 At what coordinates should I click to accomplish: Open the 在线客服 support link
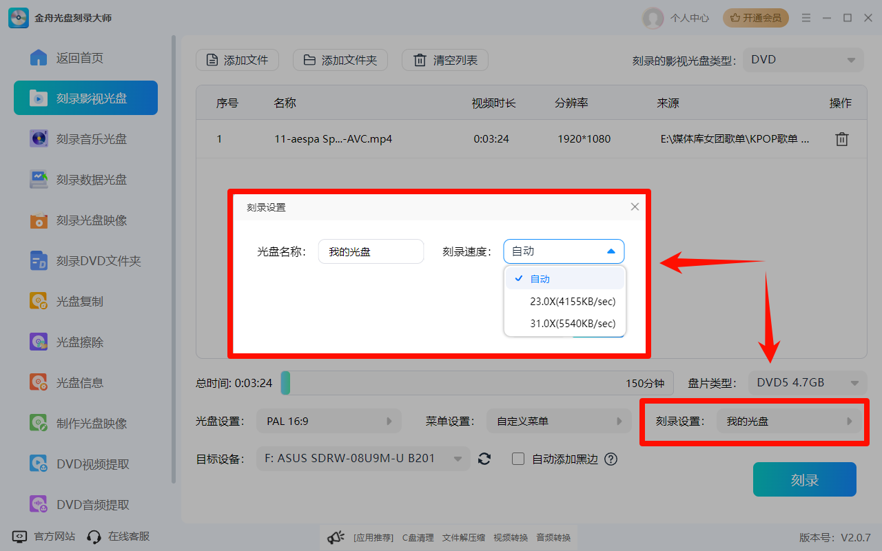tap(119, 537)
